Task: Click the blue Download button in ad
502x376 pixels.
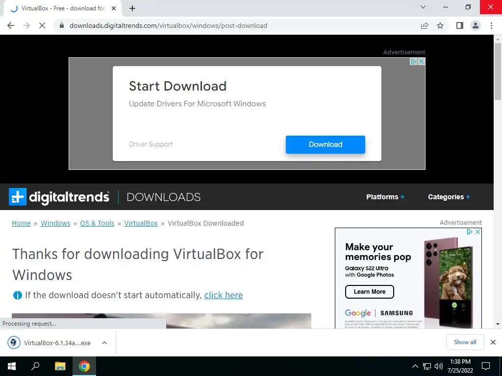Action: [x=326, y=144]
